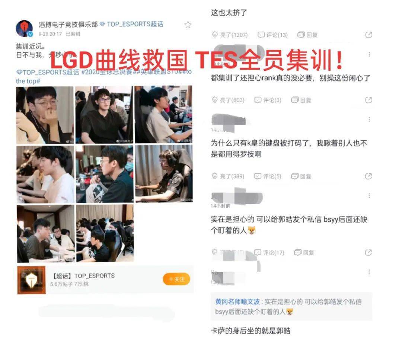
Task: Like the comment with 亮了(803)
Action: [228, 100]
